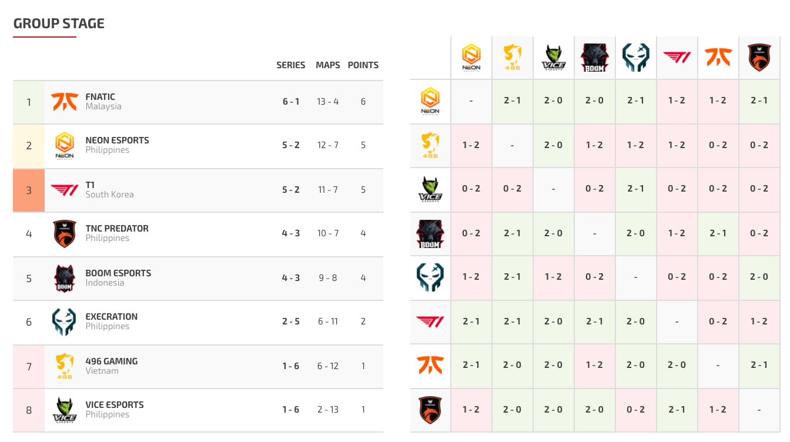The image size is (790, 442).
Task: Click the Neon Esports logo in standings table
Action: [64, 146]
